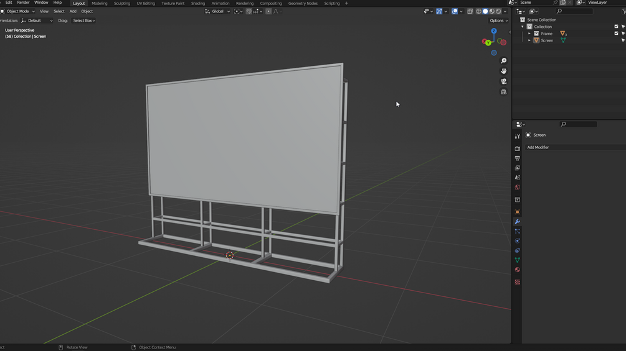Click the viewport pan hand icon
Image resolution: width=626 pixels, height=351 pixels.
[504, 71]
